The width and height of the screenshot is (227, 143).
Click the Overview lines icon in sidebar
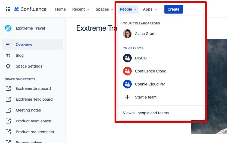8,45
